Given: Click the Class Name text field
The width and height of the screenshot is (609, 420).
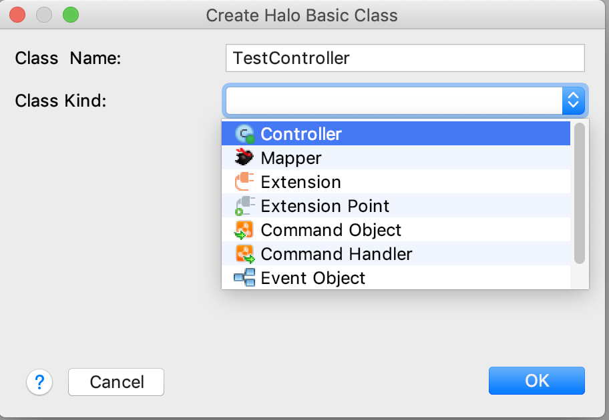Looking at the screenshot, I should pyautogui.click(x=405, y=58).
